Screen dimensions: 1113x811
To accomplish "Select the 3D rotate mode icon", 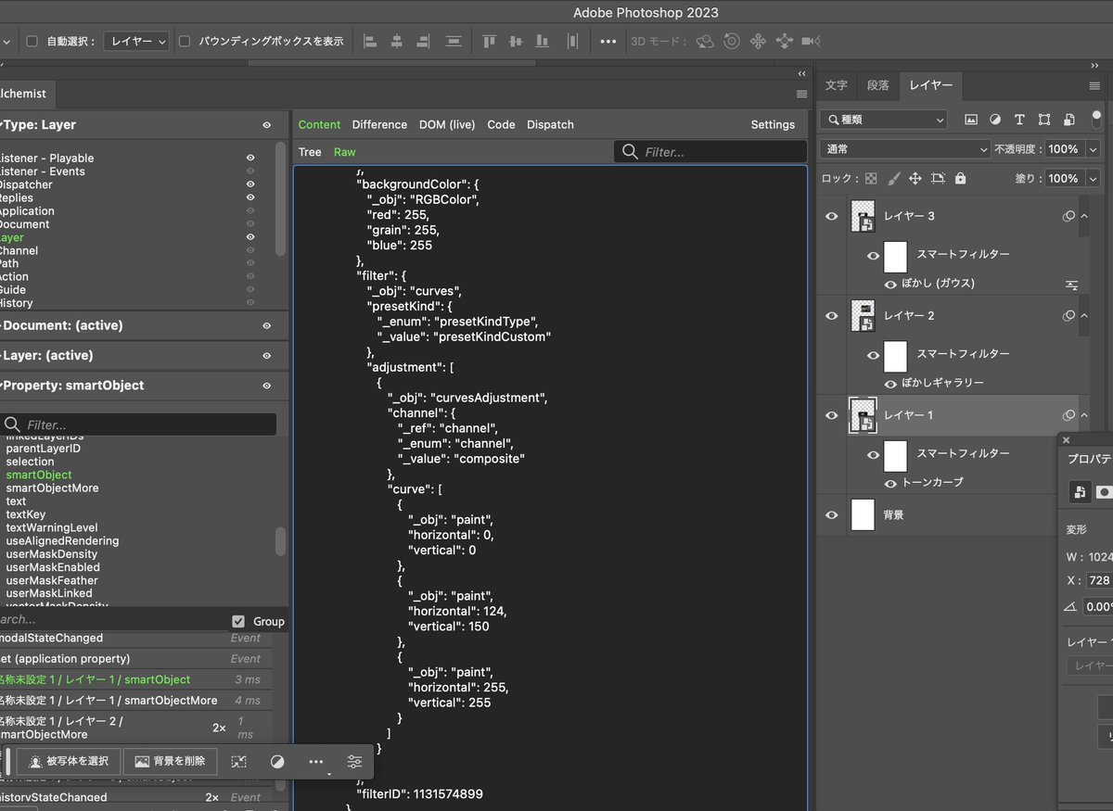I will tap(705, 41).
